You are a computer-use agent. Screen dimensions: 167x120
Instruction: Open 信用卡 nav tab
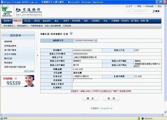[x=66, y=21]
